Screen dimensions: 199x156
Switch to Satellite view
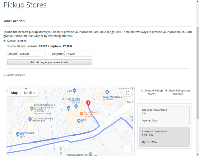point(30,93)
